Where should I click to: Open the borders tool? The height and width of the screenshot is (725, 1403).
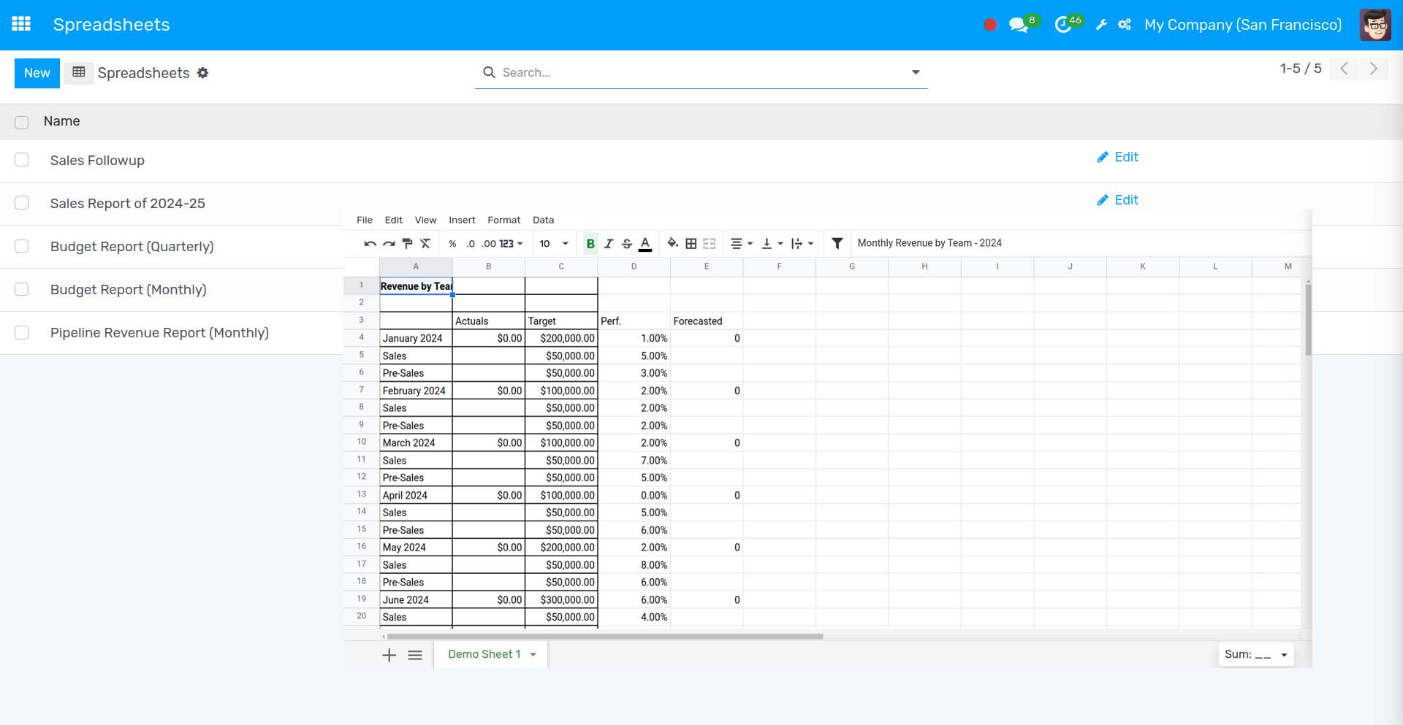pyautogui.click(x=691, y=244)
